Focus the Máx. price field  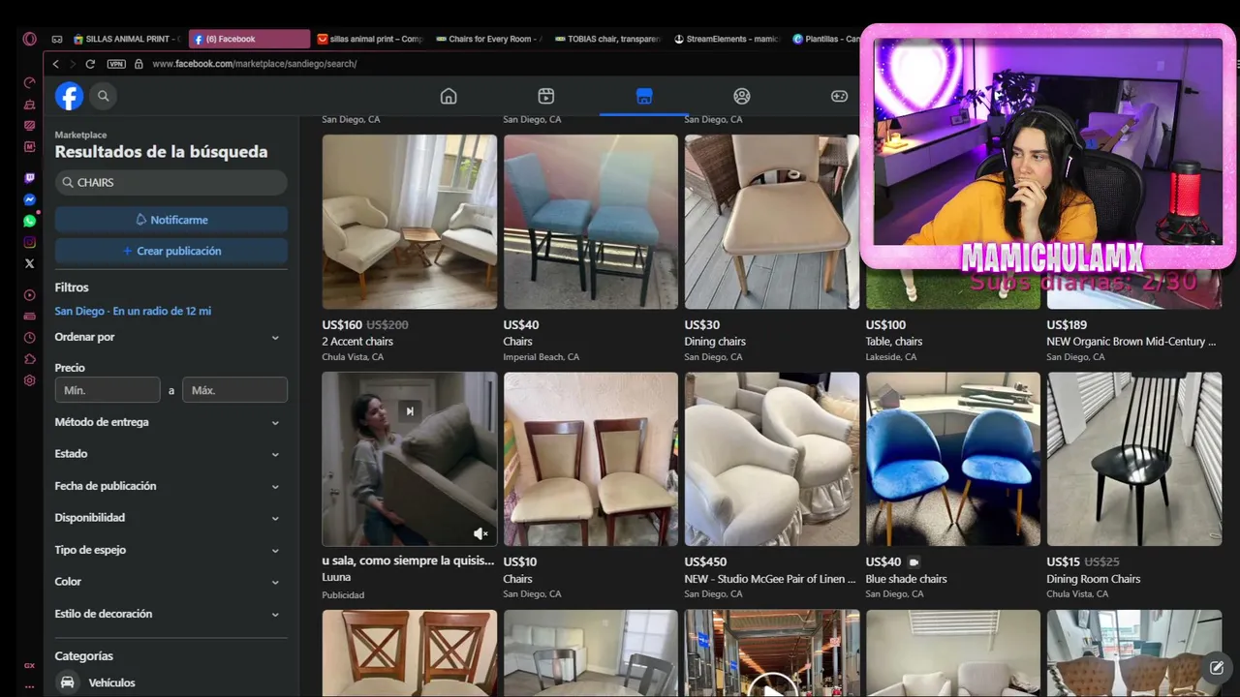pyautogui.click(x=234, y=390)
